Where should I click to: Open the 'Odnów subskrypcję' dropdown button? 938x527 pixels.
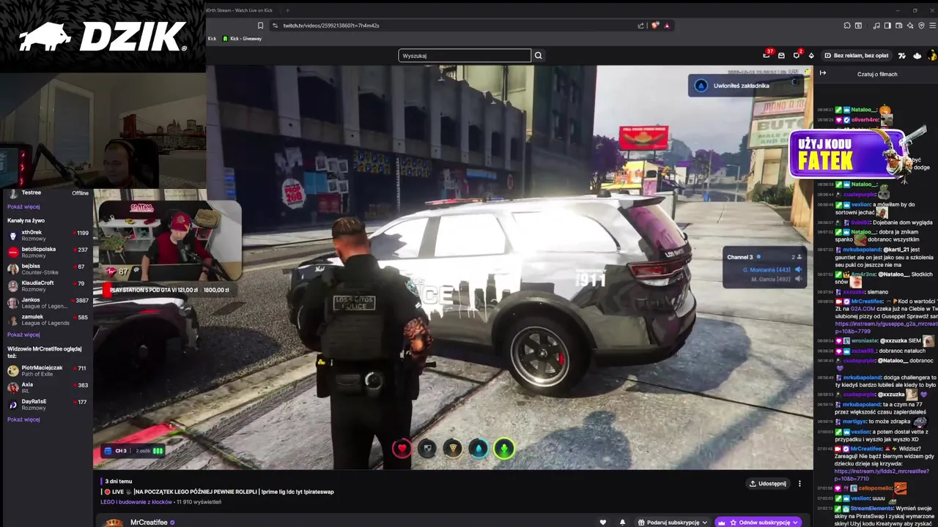coord(758,523)
